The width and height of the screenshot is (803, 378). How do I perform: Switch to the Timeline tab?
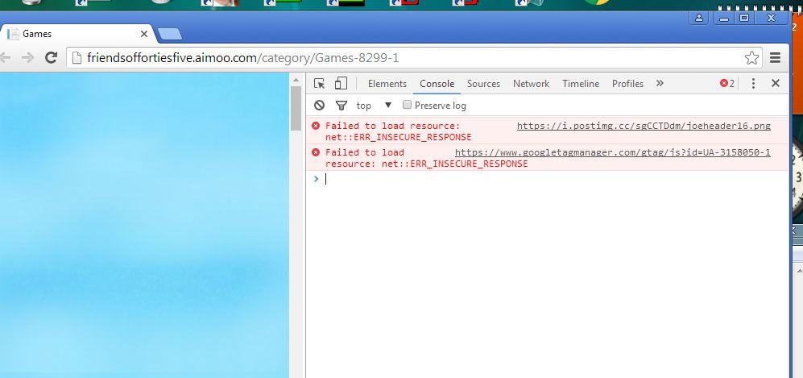pyautogui.click(x=581, y=84)
